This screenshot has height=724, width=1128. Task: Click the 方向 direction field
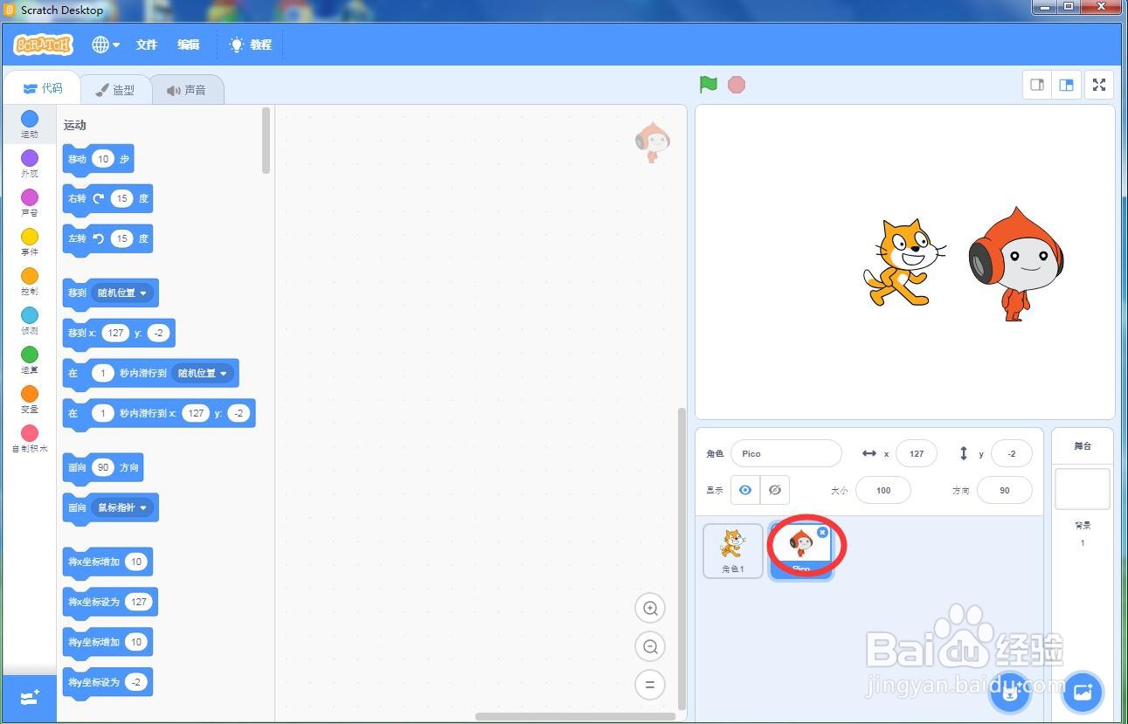pos(1005,490)
